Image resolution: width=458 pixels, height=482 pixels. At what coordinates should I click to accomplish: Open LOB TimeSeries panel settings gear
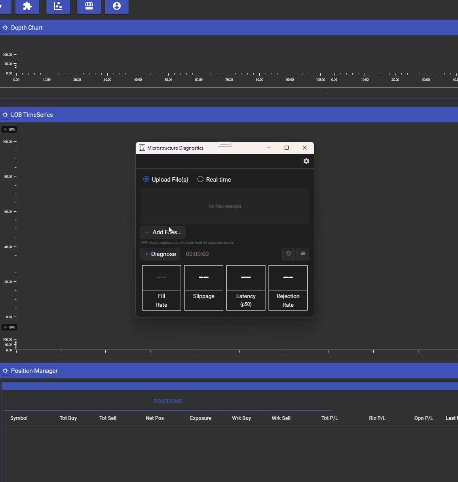[5, 115]
